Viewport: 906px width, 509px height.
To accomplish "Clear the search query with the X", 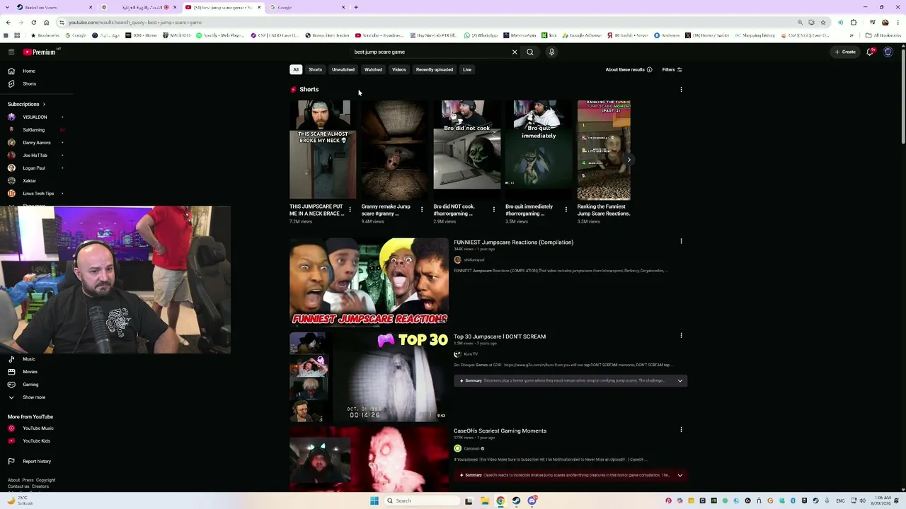I will (x=515, y=52).
